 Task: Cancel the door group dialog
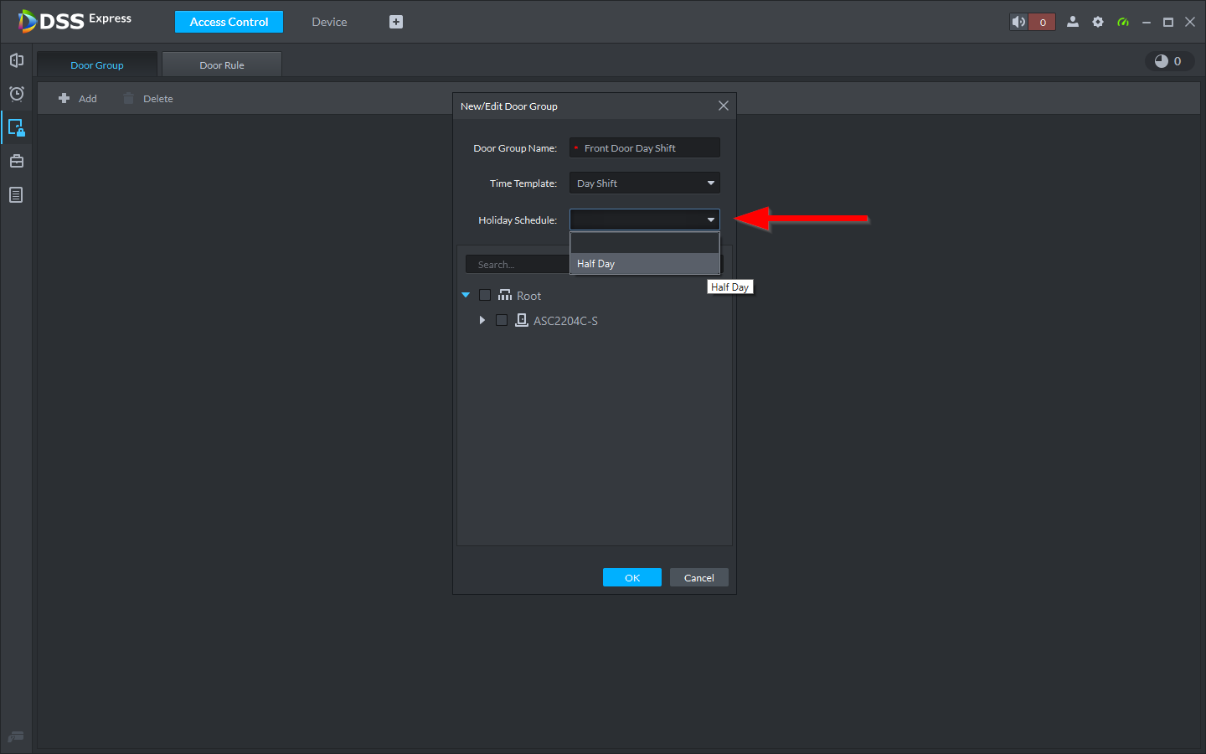(x=698, y=578)
